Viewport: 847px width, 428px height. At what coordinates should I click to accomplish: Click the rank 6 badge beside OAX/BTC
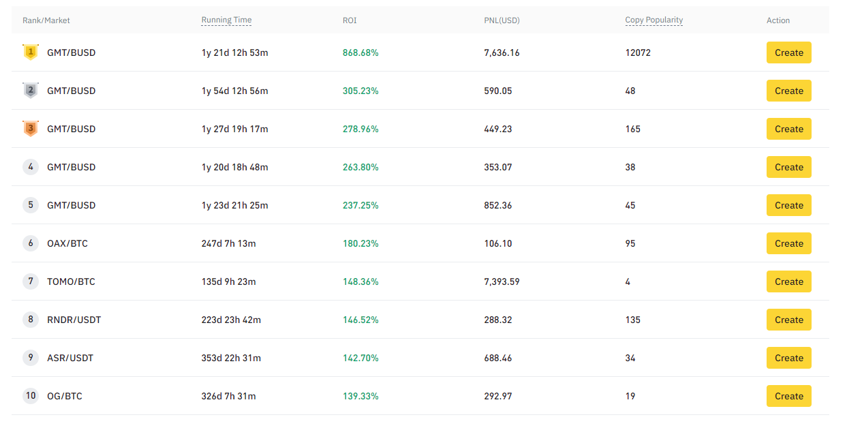[30, 243]
